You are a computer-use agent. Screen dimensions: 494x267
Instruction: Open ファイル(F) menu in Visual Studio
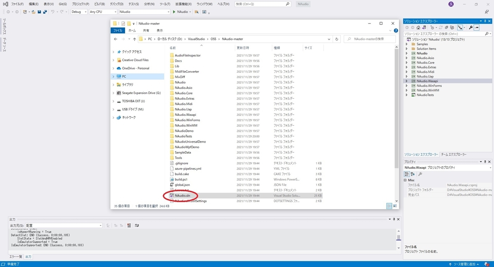point(17,4)
